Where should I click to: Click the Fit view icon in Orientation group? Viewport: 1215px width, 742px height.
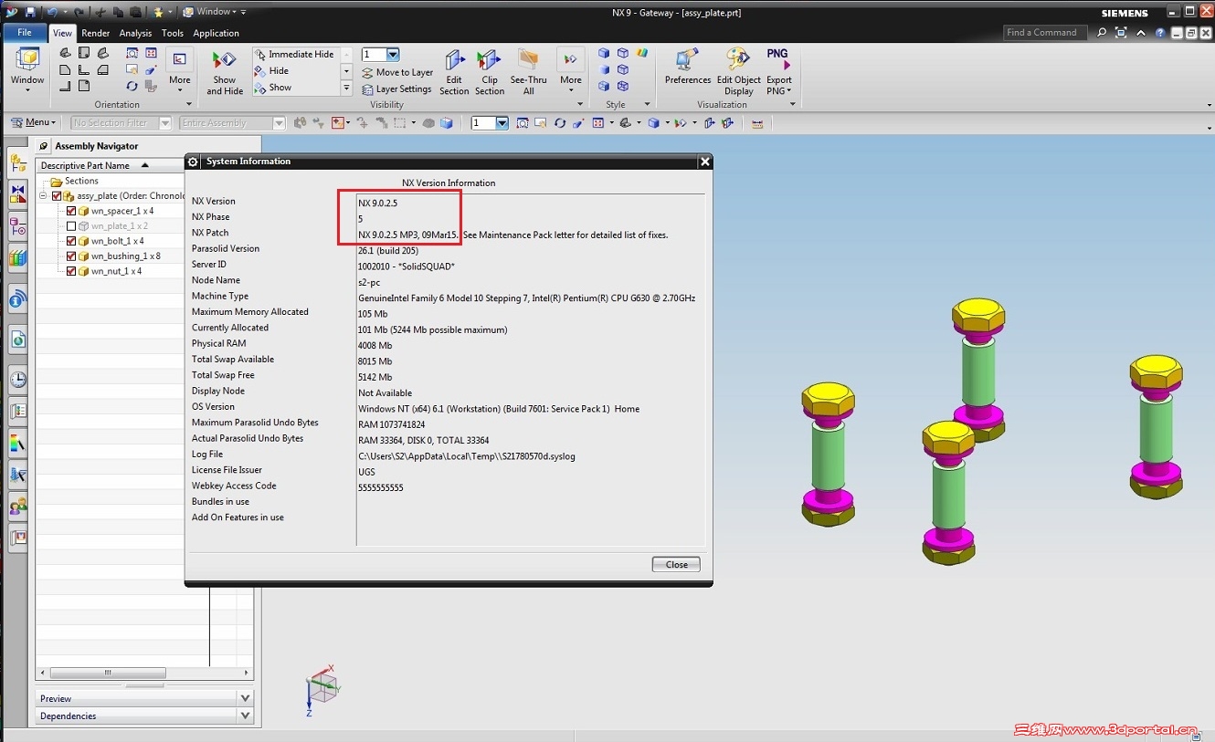(x=132, y=54)
